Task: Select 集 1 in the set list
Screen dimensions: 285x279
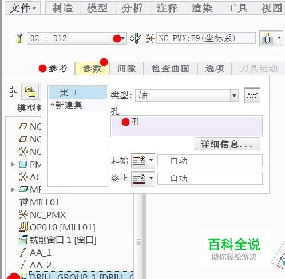Action: point(78,93)
